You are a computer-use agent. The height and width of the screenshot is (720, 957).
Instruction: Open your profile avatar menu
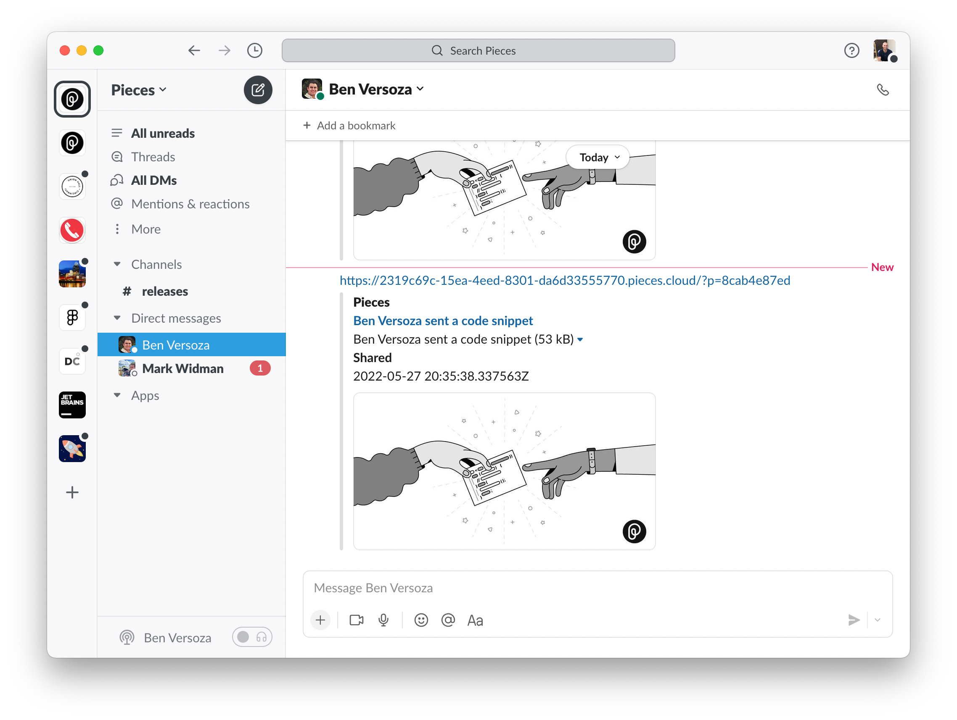pos(884,50)
